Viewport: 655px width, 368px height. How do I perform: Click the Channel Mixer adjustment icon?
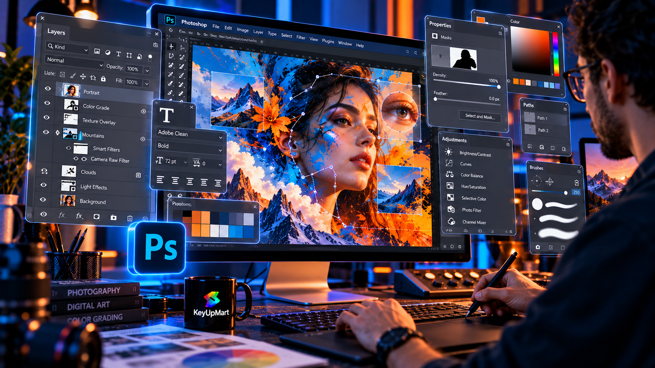click(451, 221)
